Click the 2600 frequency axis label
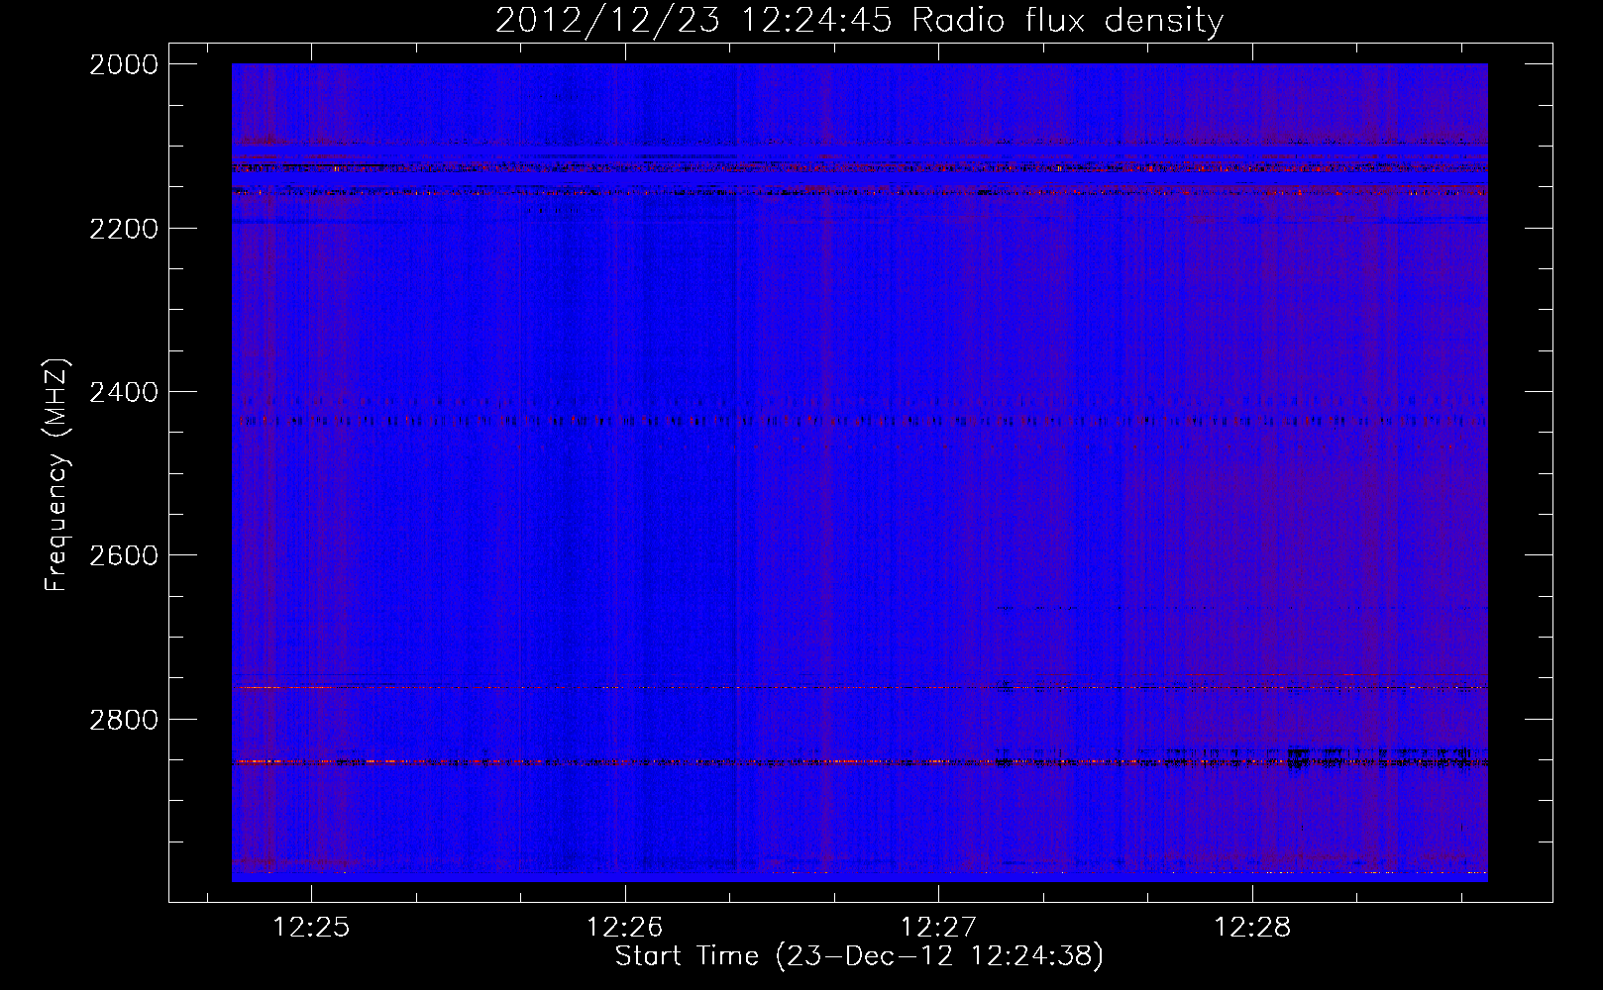 124,555
